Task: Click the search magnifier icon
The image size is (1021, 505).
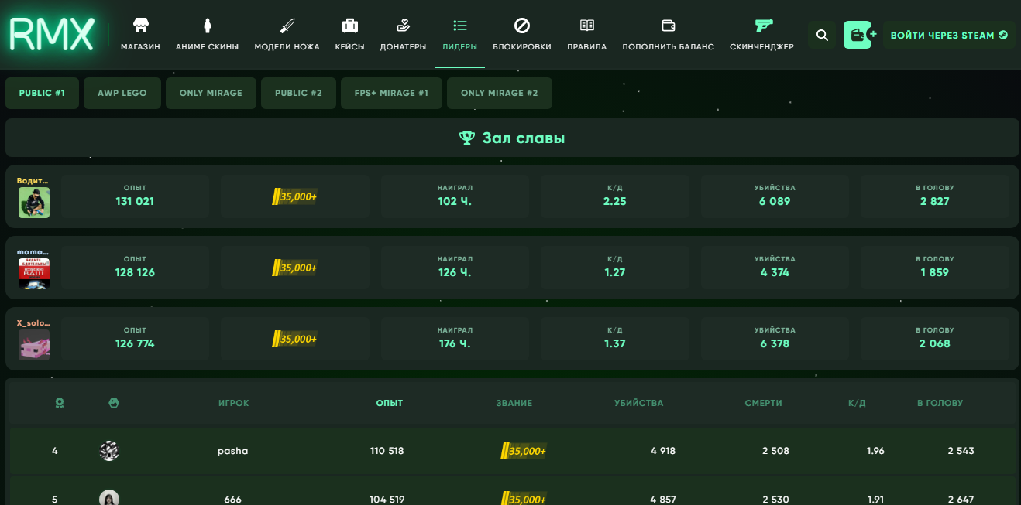Action: click(x=823, y=35)
